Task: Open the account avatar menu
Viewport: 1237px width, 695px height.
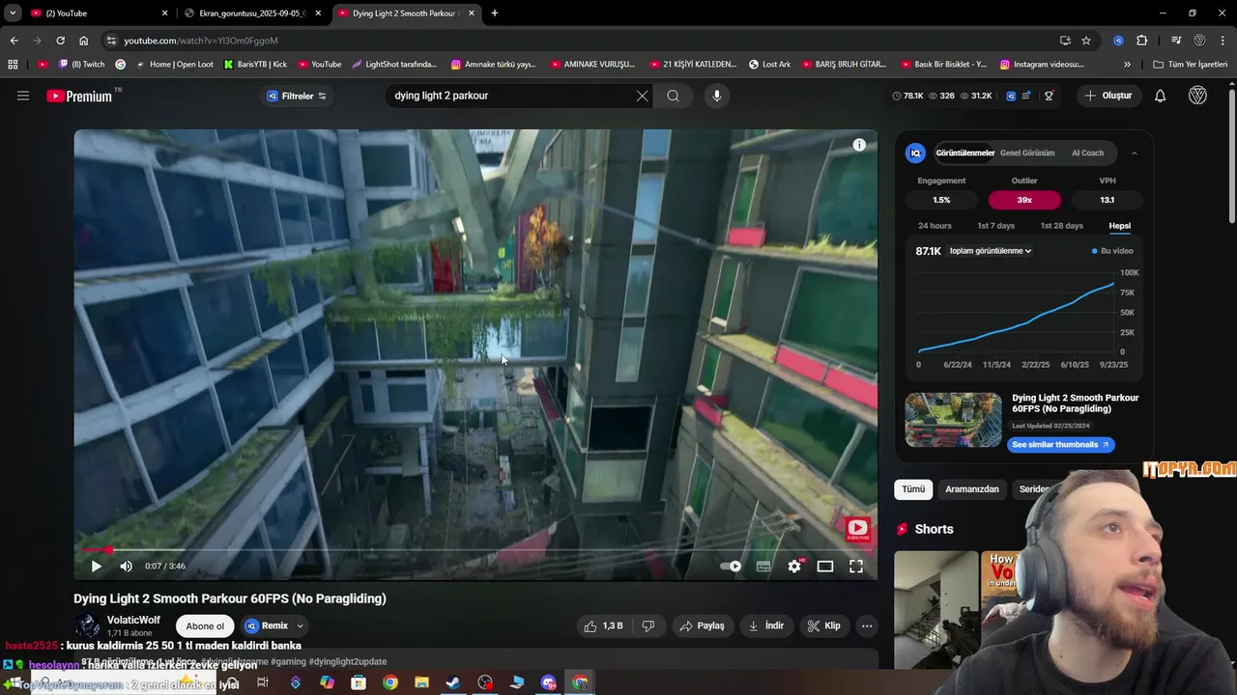Action: tap(1197, 96)
